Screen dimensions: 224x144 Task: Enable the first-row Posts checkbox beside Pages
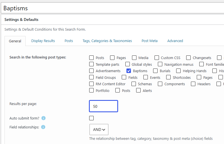click(91, 58)
